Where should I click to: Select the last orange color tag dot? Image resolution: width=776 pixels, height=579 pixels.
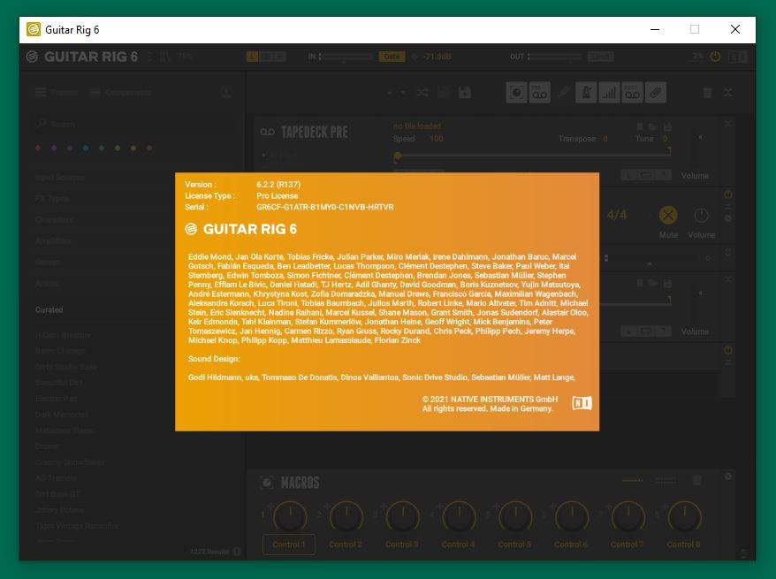pyautogui.click(x=149, y=148)
